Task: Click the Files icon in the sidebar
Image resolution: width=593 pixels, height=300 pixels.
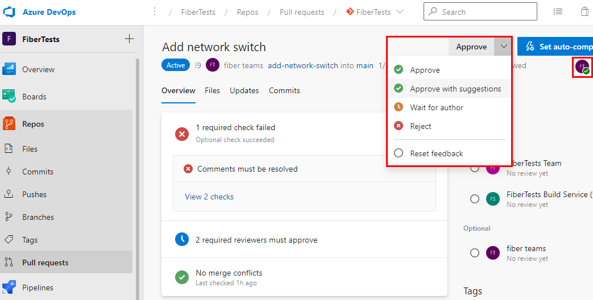Action: [9, 148]
